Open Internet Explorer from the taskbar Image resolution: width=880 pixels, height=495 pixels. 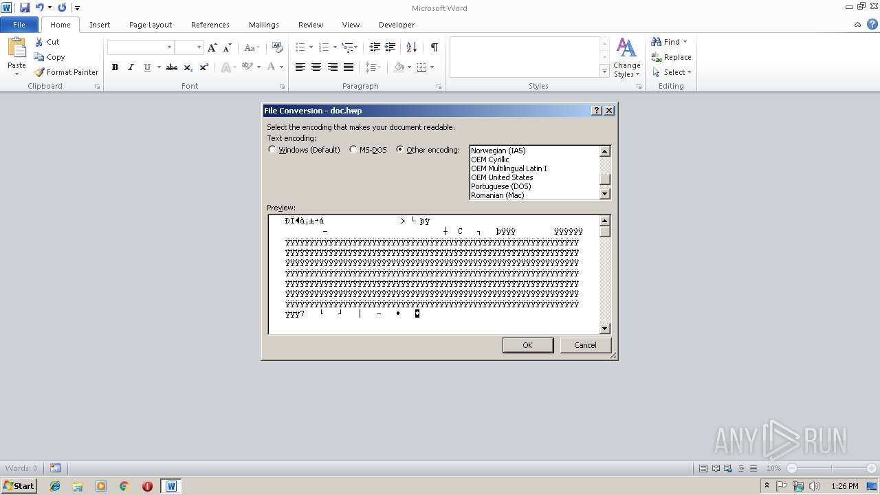[55, 486]
